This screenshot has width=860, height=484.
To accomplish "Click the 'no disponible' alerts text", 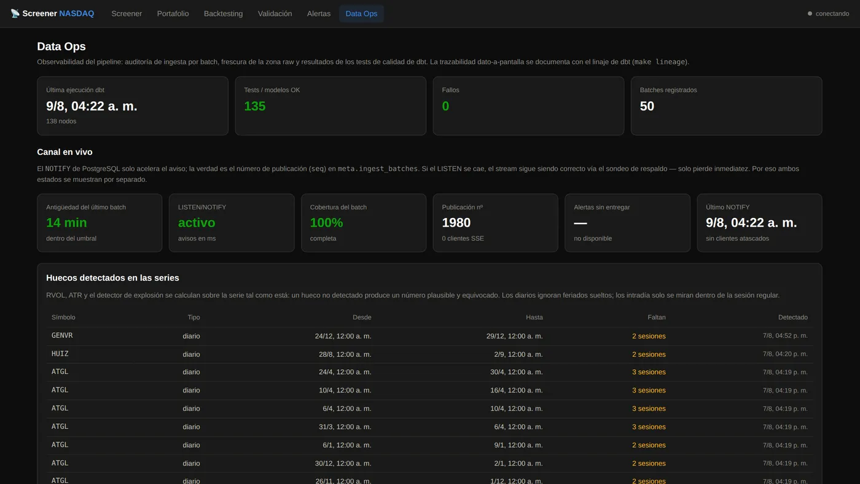I will pyautogui.click(x=593, y=238).
